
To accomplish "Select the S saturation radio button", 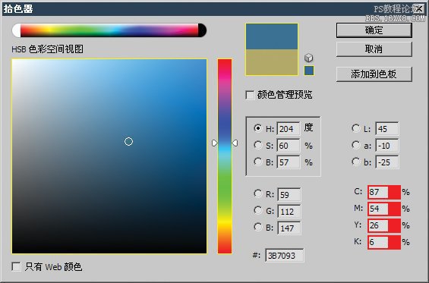I will 257,145.
